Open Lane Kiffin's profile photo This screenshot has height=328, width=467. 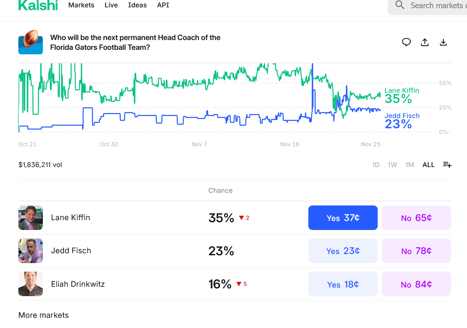(x=31, y=218)
